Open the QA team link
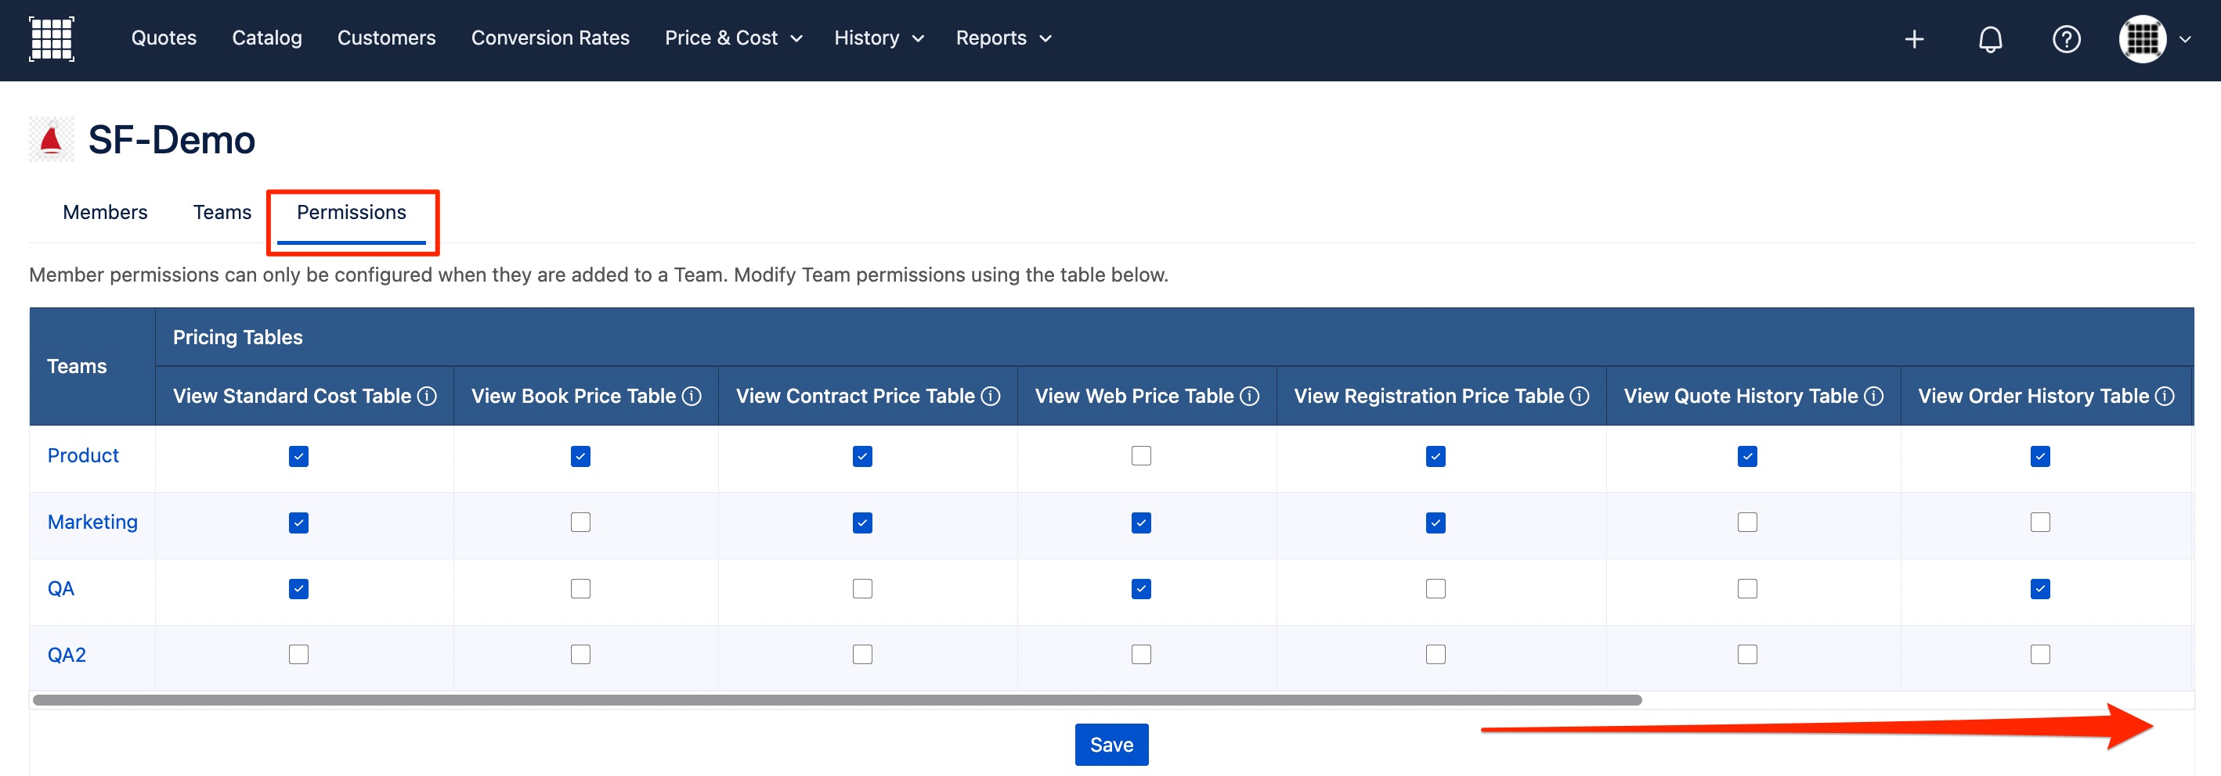The image size is (2221, 776). (x=60, y=588)
